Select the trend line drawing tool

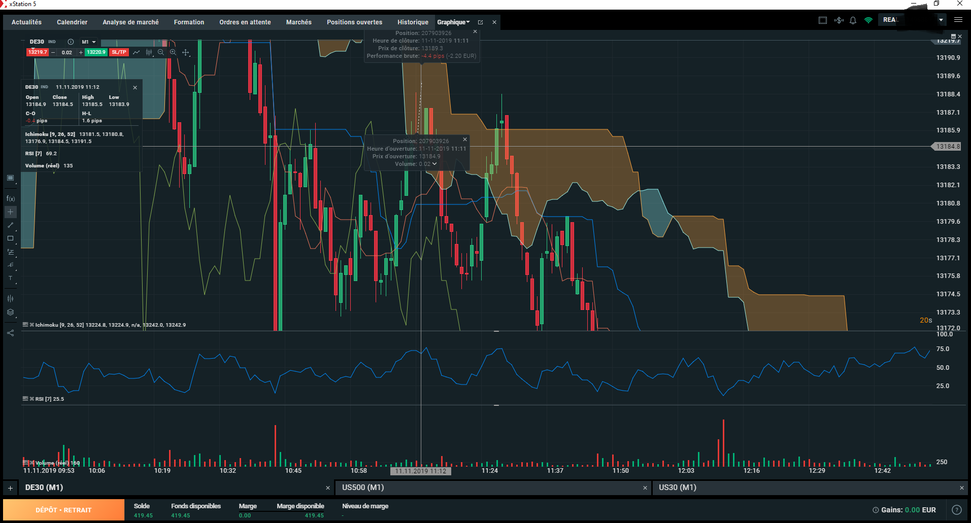point(11,225)
